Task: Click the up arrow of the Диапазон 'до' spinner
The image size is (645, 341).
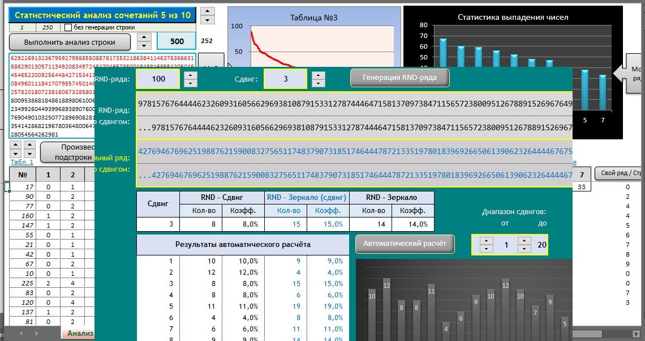Action: click(x=524, y=241)
